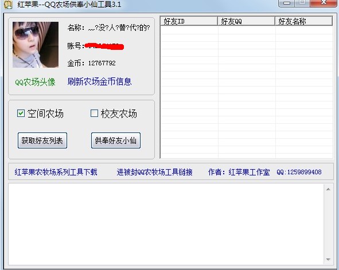The width and height of the screenshot is (339, 270).
Task: Open 进被封QQ农牧场工具链接 link
Action: pos(154,172)
